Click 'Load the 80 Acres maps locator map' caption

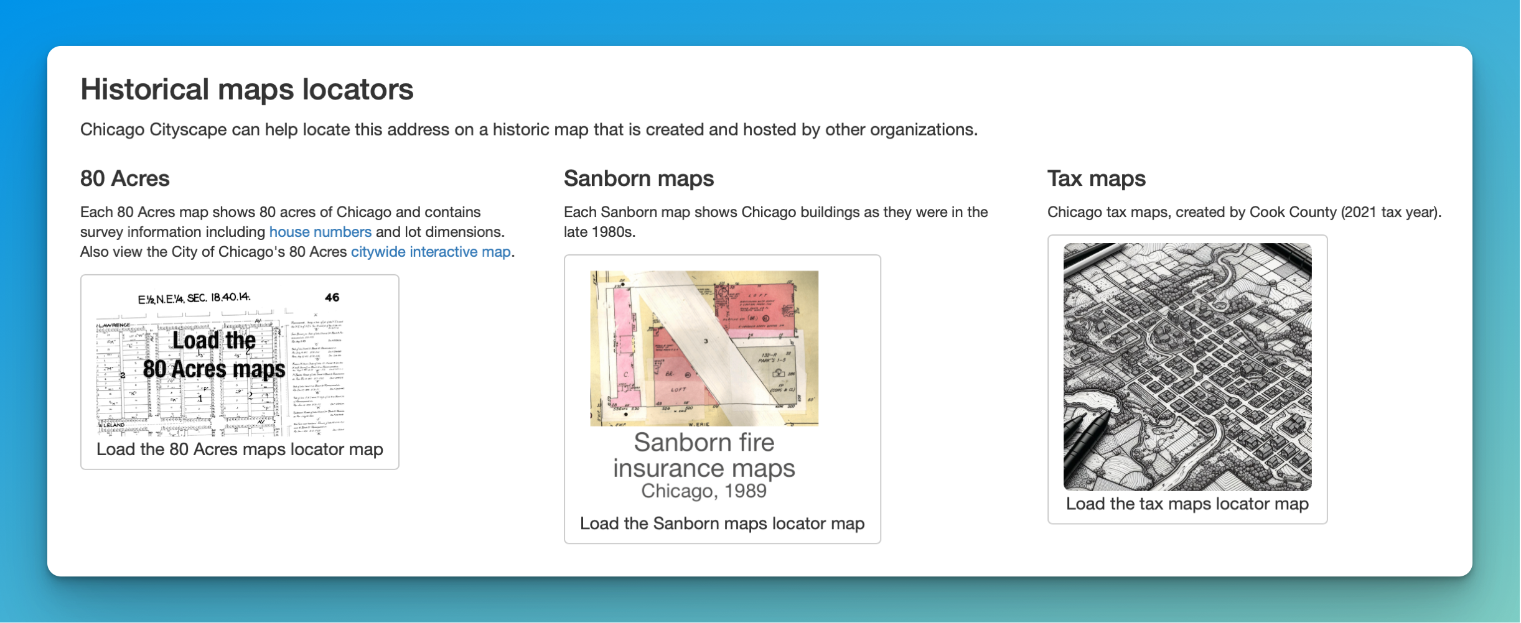(240, 450)
